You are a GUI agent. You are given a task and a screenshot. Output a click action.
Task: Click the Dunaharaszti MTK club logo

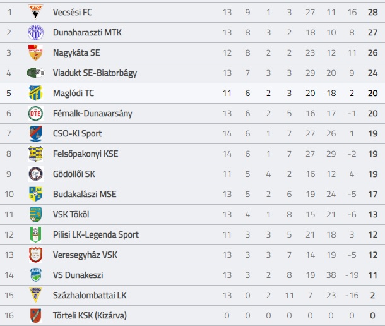(x=35, y=32)
